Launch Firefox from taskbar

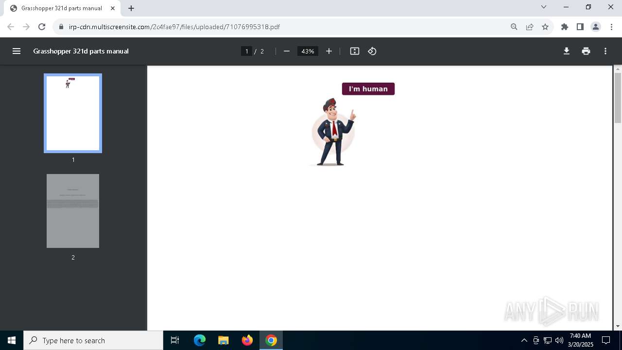pos(247,340)
